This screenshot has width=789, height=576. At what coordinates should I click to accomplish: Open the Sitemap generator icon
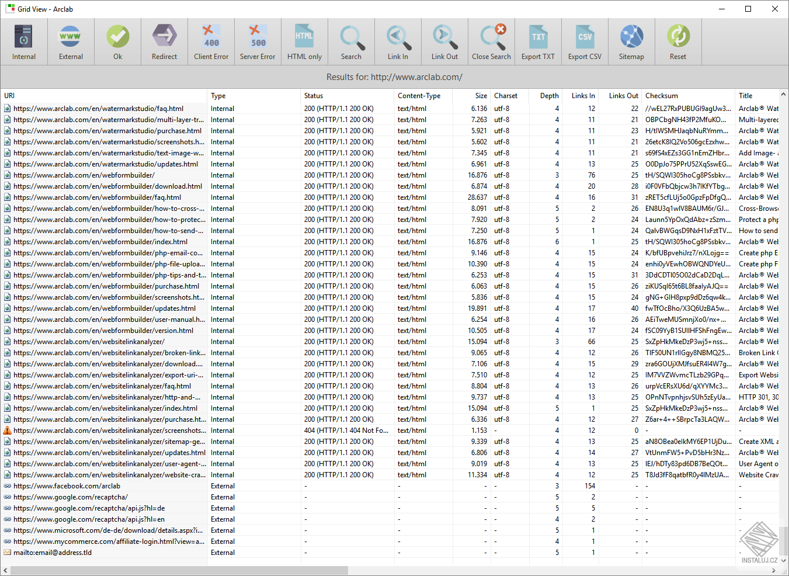(631, 35)
